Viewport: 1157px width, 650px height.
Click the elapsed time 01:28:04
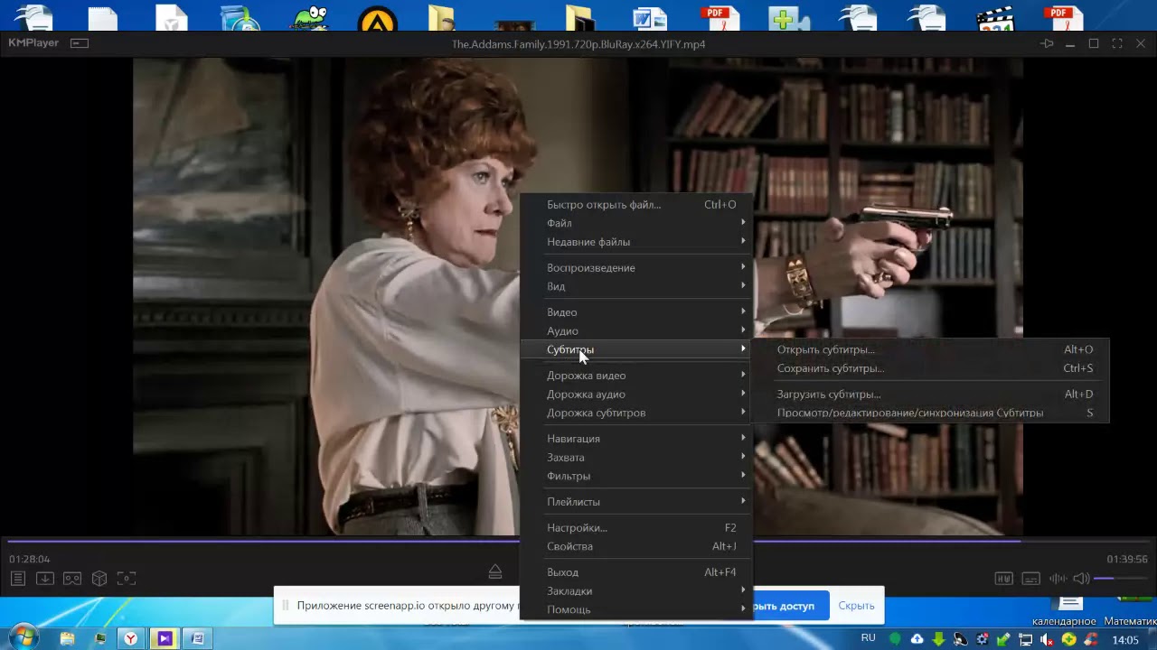pyautogui.click(x=30, y=560)
